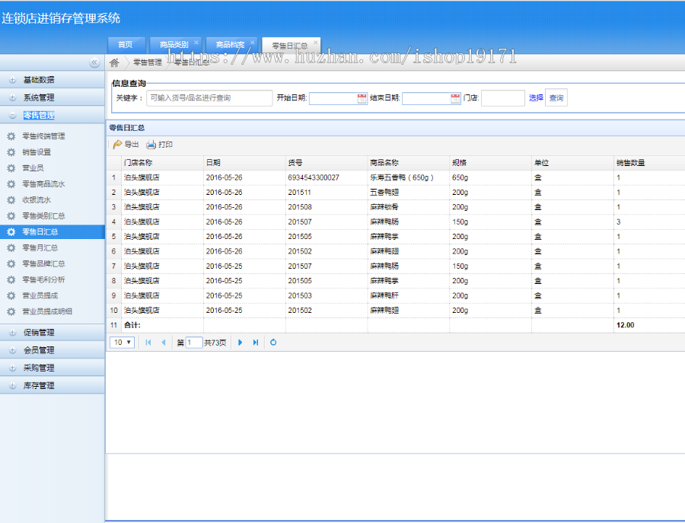Click the 查询 search button

click(x=556, y=97)
